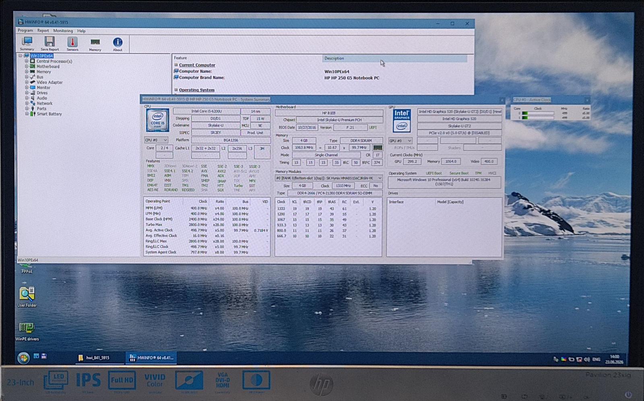Click the Feature column header
The width and height of the screenshot is (644, 401).
point(180,58)
